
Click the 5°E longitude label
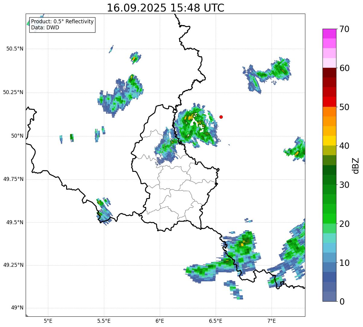pyautogui.click(x=48, y=321)
